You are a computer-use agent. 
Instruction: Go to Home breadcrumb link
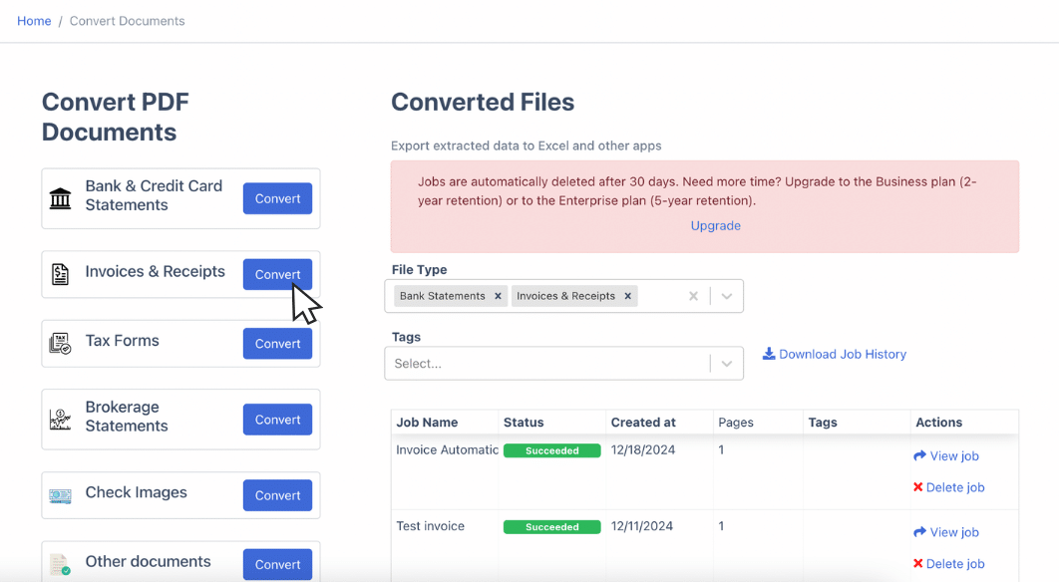coord(34,21)
